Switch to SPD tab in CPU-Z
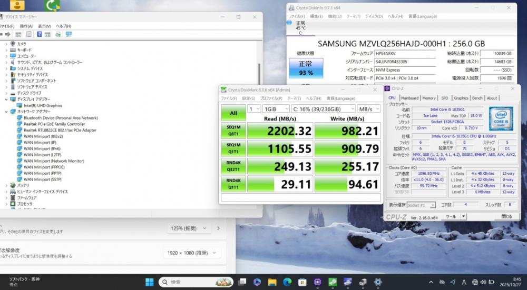 pyautogui.click(x=445, y=98)
